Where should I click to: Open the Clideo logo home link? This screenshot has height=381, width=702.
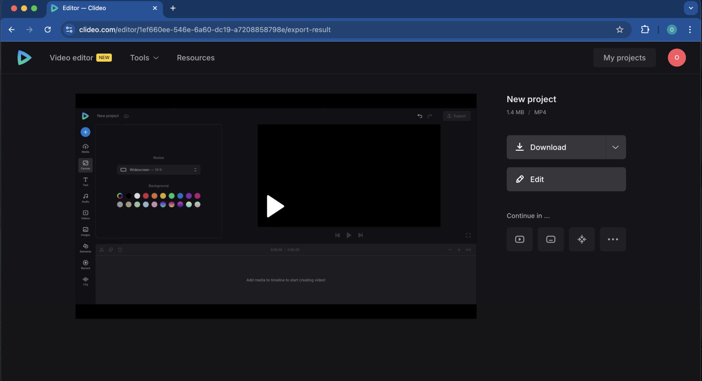pyautogui.click(x=24, y=57)
